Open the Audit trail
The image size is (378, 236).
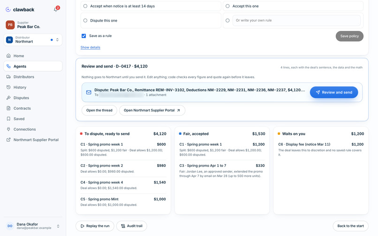(132, 226)
